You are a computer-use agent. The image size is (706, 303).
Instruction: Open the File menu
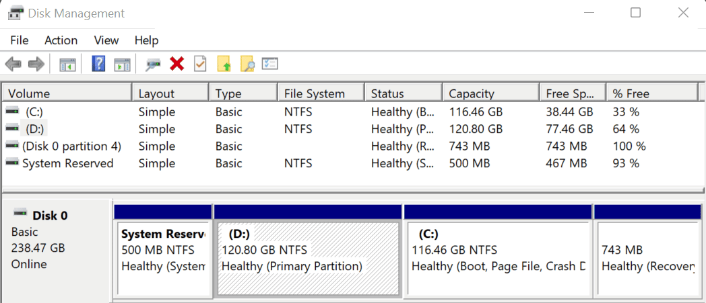(x=20, y=40)
